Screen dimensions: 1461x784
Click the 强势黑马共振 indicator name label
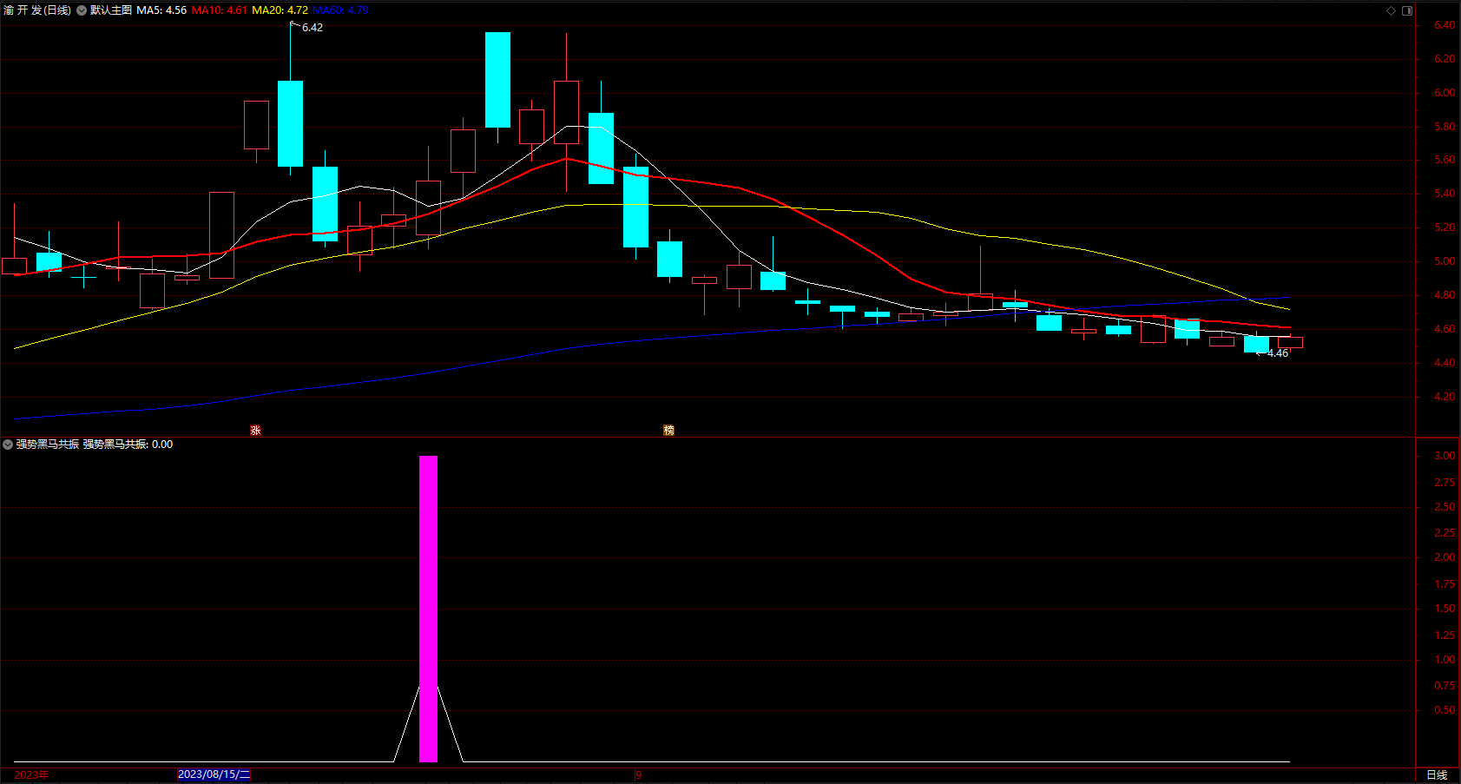(x=48, y=444)
